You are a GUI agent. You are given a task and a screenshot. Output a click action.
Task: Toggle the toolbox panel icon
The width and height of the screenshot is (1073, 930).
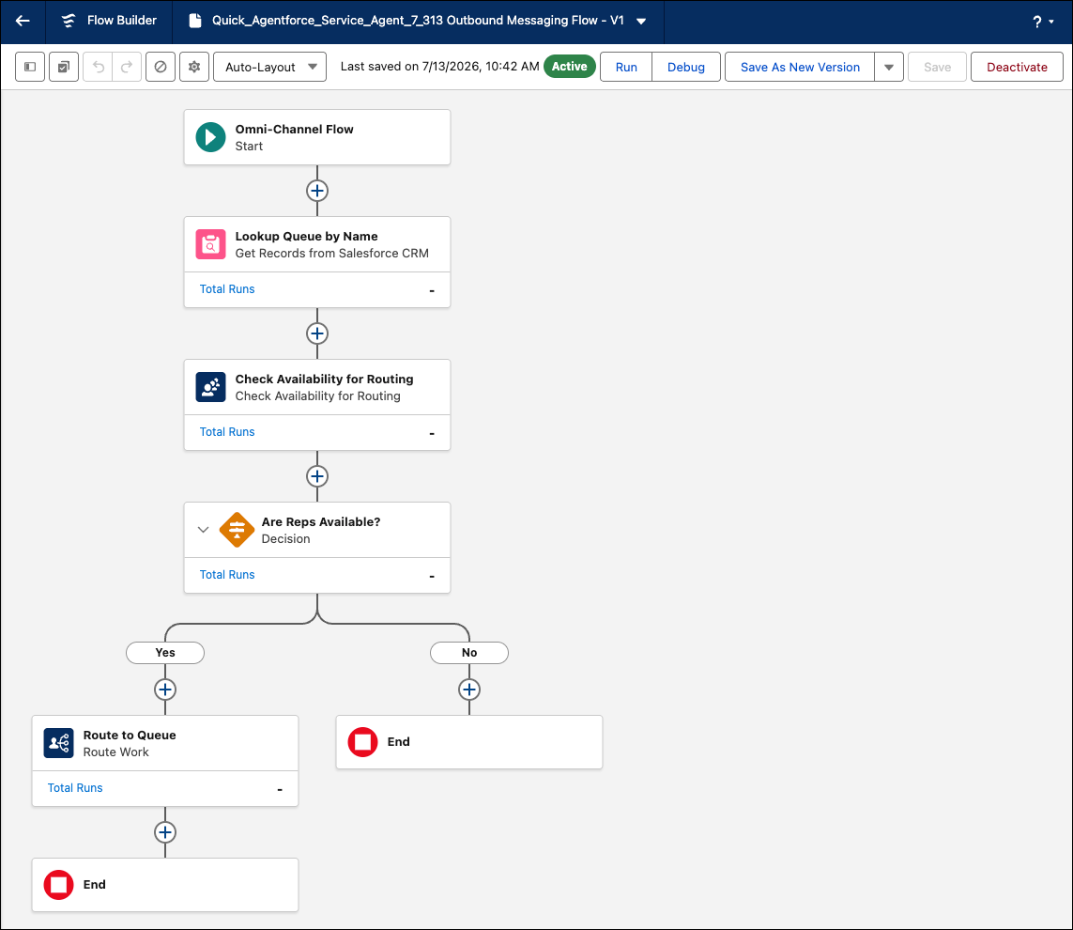30,67
